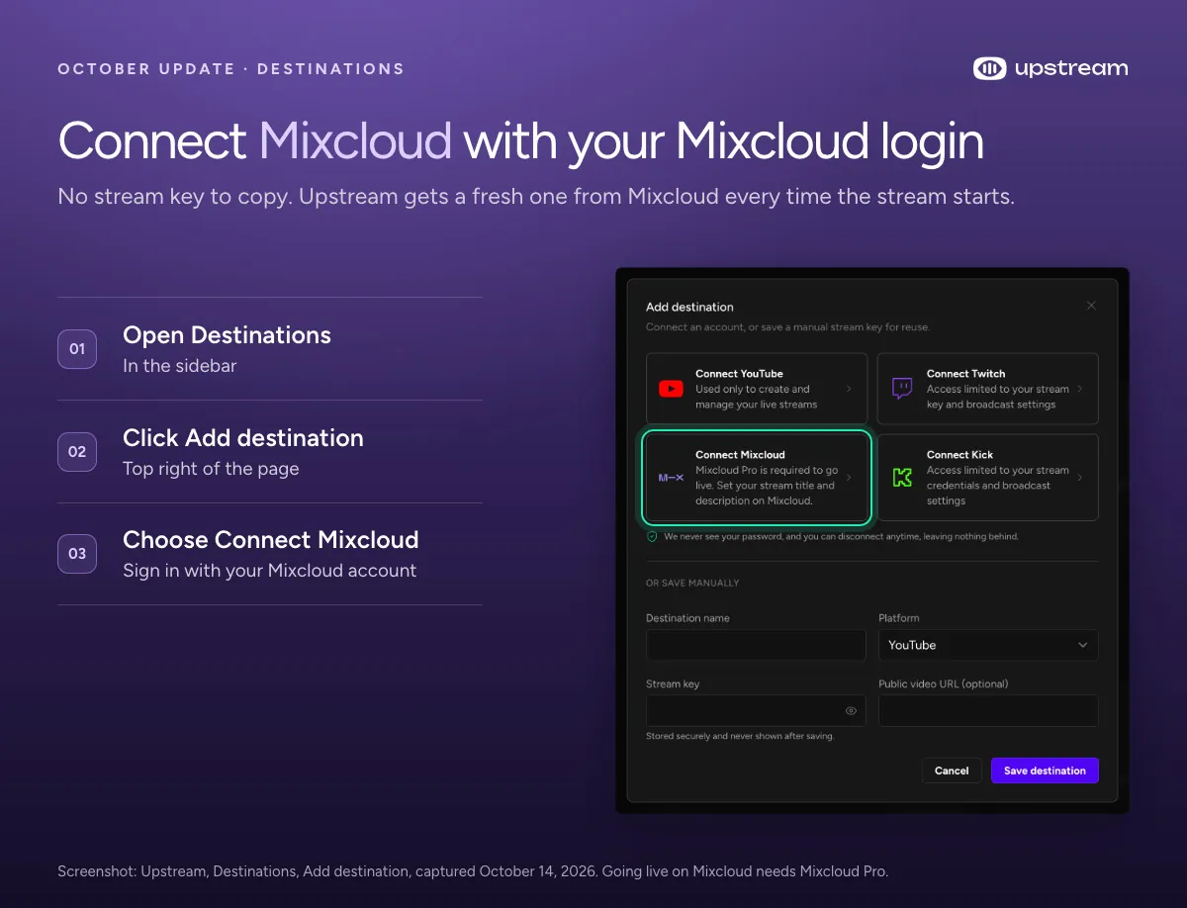Focus the Stream key field

(756, 710)
